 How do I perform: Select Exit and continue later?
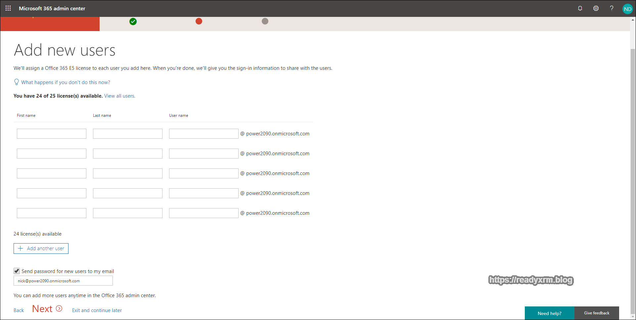click(x=97, y=310)
